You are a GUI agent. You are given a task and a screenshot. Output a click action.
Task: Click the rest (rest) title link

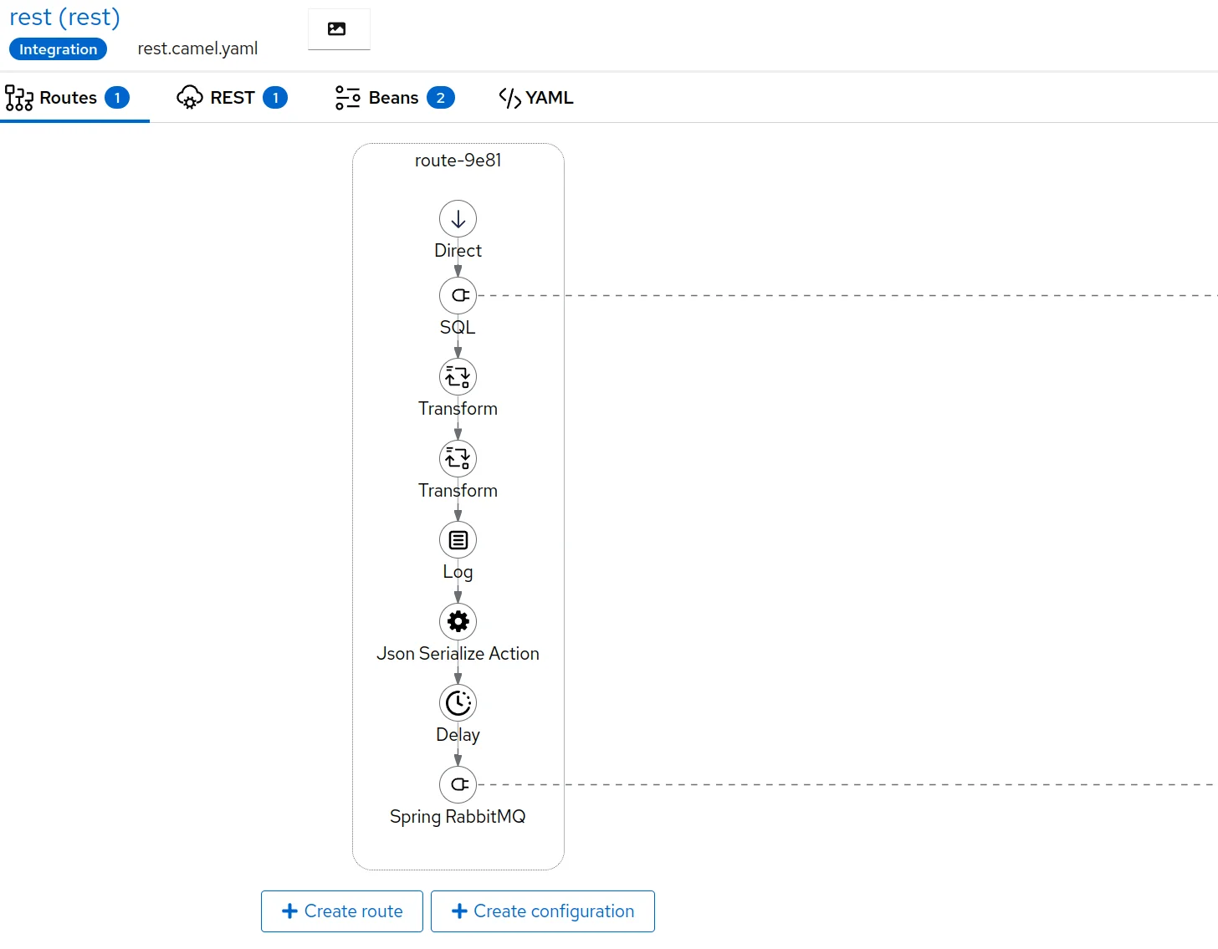64,18
